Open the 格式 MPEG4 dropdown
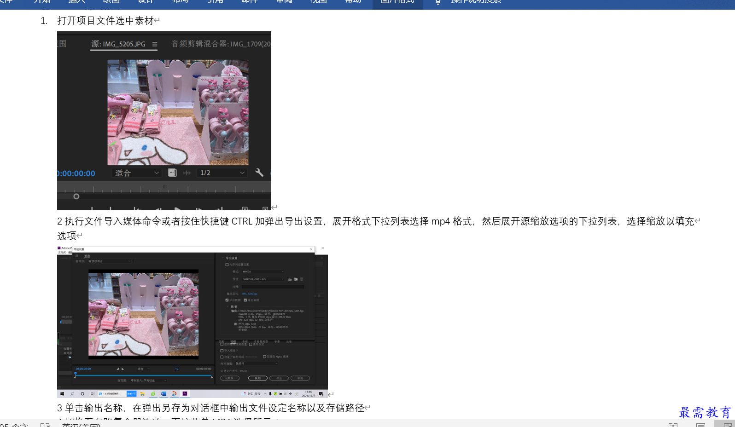Image resolution: width=735 pixels, height=427 pixels. tap(263, 271)
